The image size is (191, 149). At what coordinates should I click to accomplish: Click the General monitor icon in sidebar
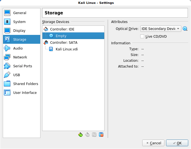[7, 13]
